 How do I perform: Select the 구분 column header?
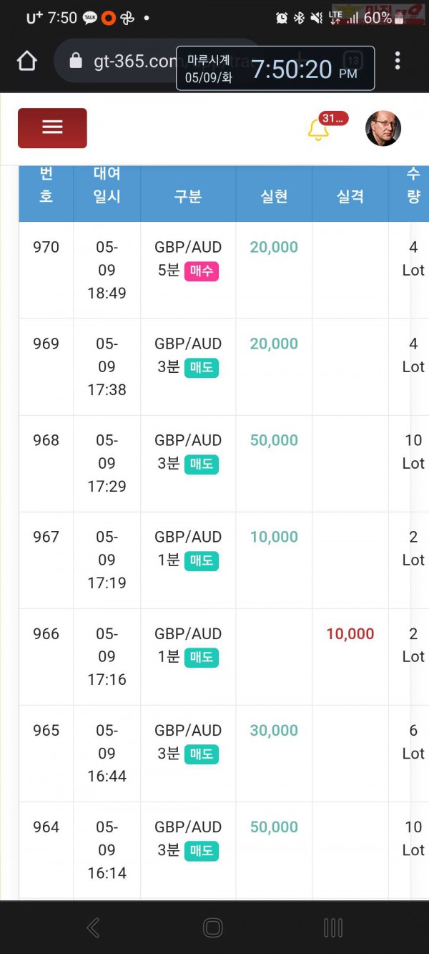[x=188, y=196]
